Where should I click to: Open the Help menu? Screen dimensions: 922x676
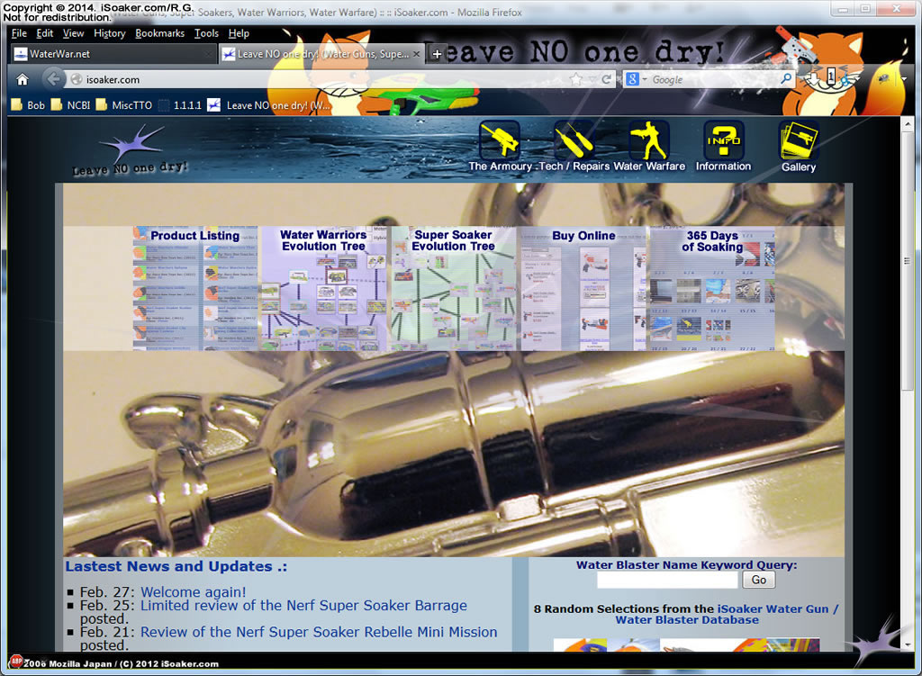coord(239,33)
